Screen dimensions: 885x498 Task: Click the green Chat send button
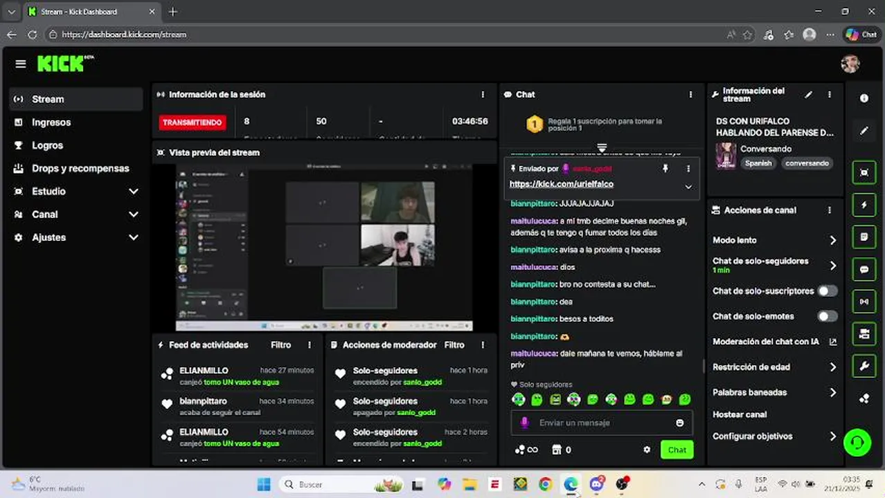pos(677,450)
